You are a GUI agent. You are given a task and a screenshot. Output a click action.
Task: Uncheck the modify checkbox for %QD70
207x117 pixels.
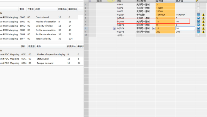click(198, 25)
